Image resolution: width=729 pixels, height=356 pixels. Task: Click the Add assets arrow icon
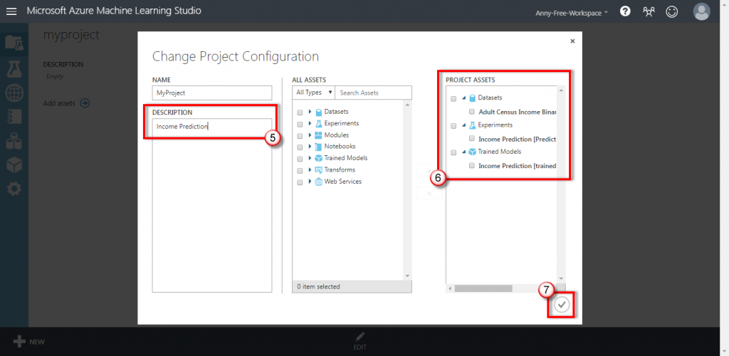pyautogui.click(x=85, y=103)
